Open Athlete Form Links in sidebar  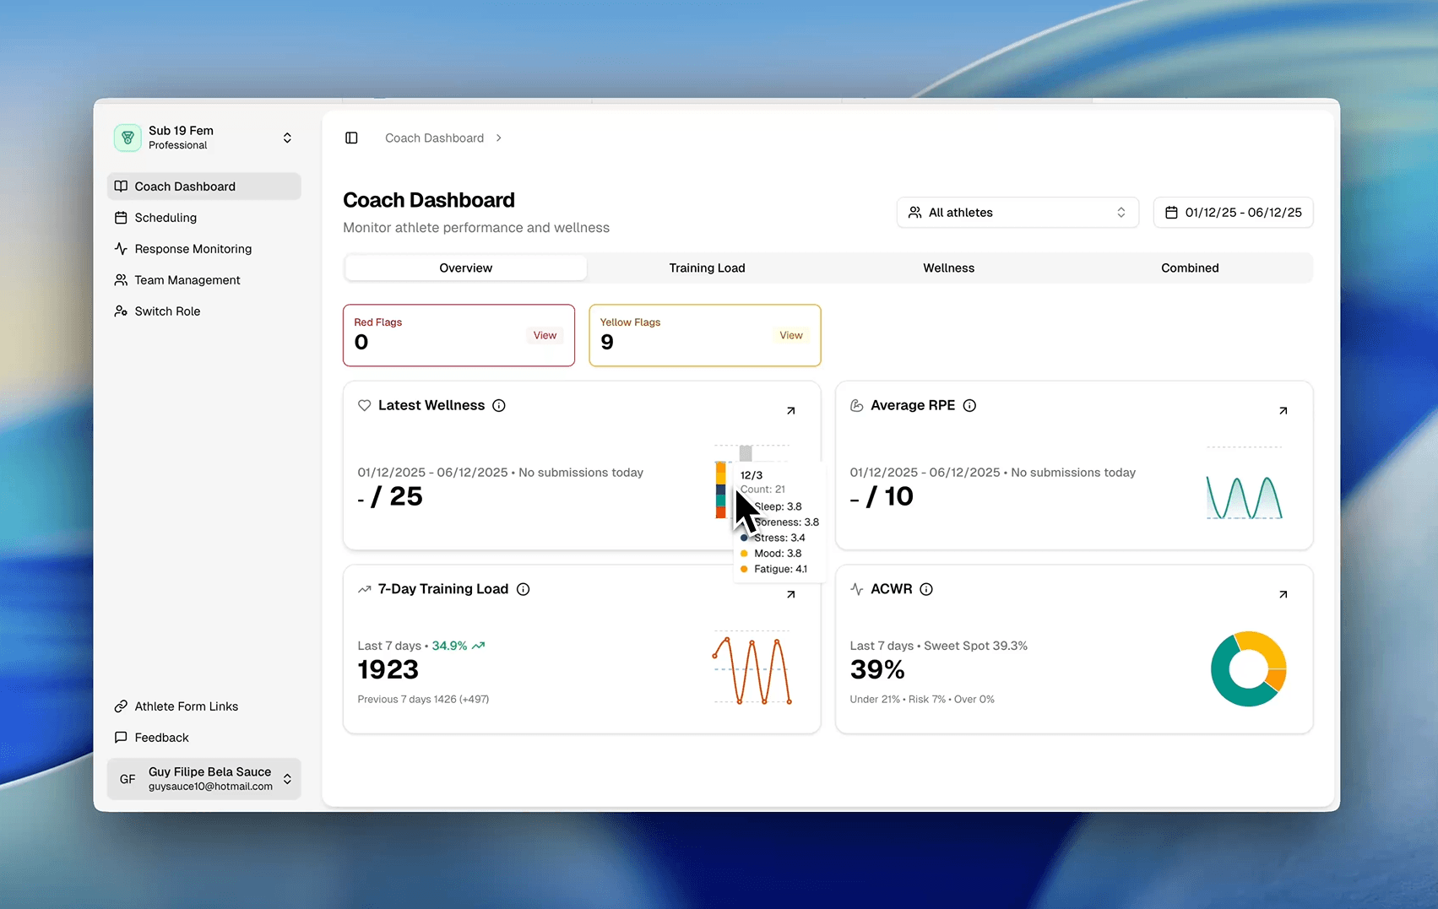pyautogui.click(x=186, y=706)
